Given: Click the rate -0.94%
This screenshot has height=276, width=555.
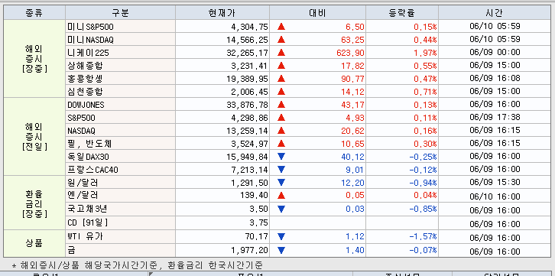Looking at the screenshot, I should [423, 183].
